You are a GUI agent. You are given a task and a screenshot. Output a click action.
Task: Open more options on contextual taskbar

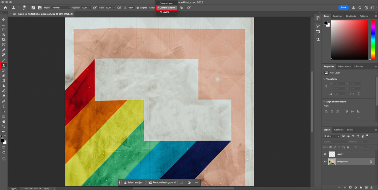(x=197, y=183)
